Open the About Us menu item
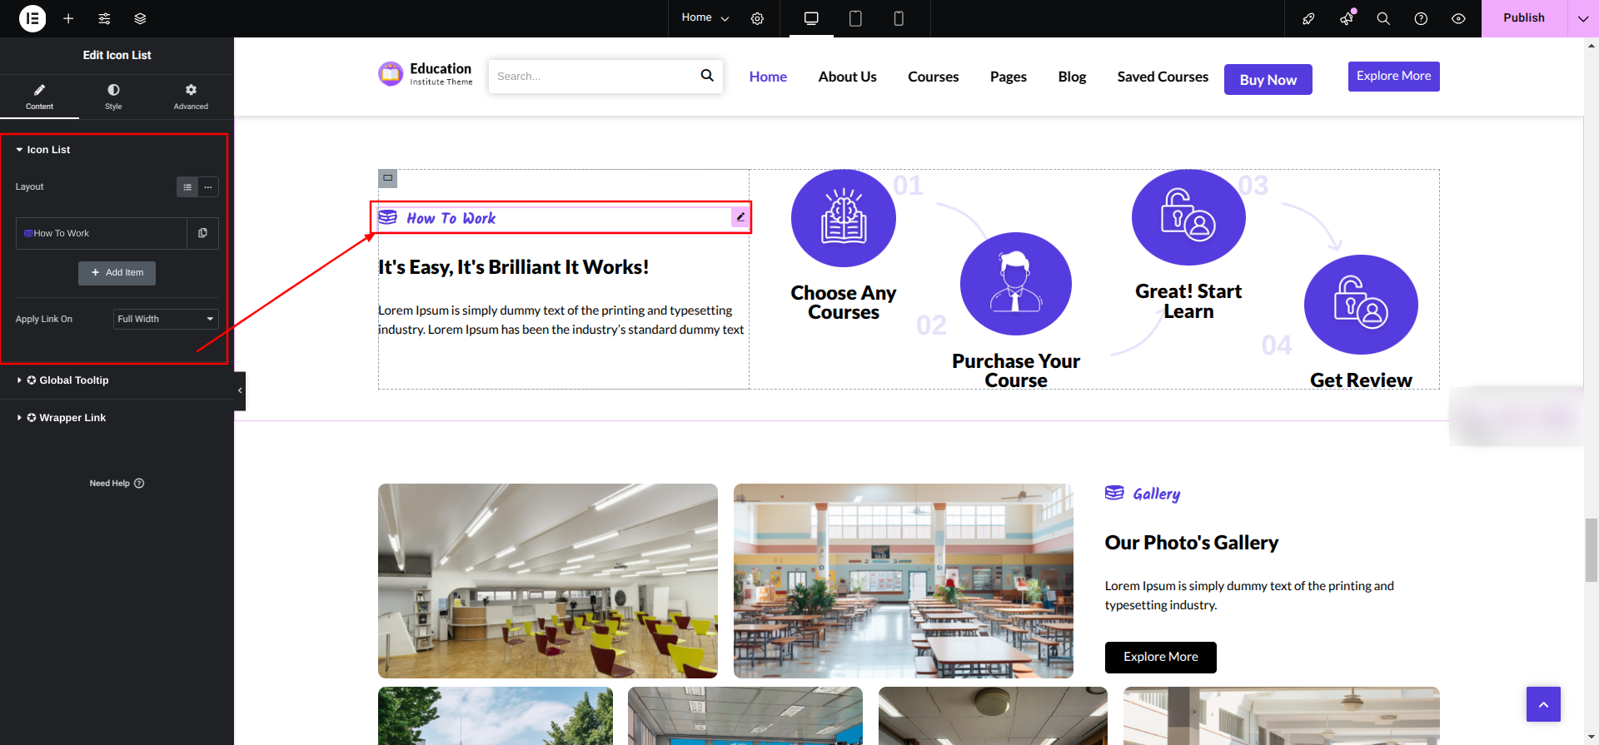The width and height of the screenshot is (1599, 745). point(847,77)
